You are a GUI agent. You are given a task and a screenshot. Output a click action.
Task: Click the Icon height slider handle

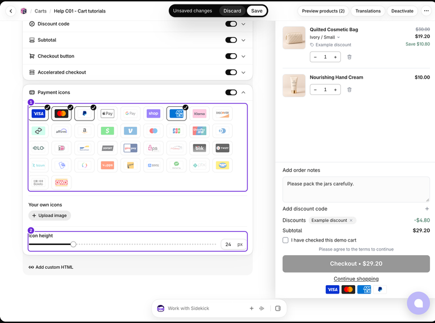[73, 244]
